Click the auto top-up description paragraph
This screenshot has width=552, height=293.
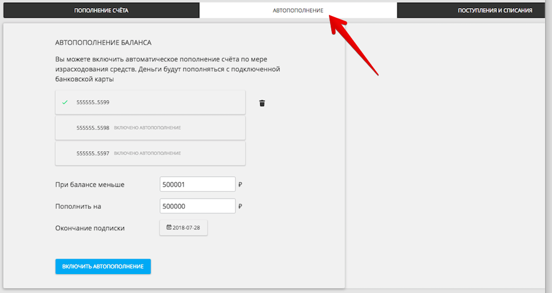(x=166, y=69)
